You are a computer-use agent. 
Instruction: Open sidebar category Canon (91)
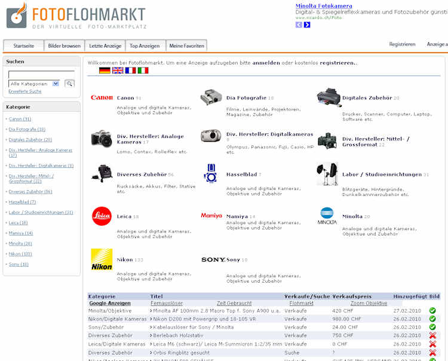pyautogui.click(x=20, y=119)
